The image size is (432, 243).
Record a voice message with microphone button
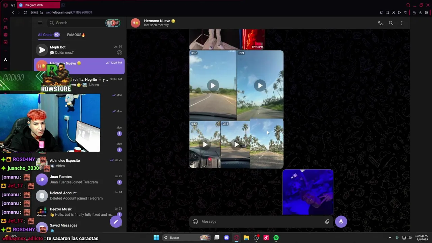341,222
